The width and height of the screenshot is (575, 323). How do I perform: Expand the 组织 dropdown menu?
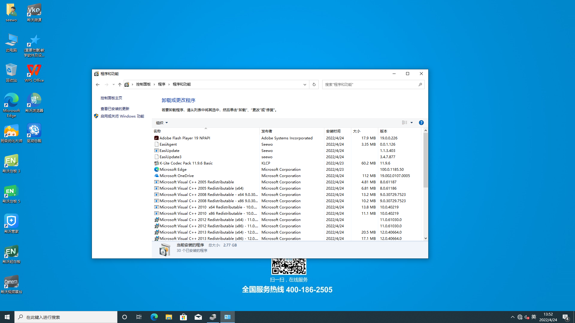162,123
